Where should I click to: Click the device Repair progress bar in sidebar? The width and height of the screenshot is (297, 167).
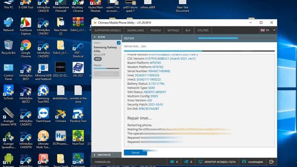[x=106, y=68]
